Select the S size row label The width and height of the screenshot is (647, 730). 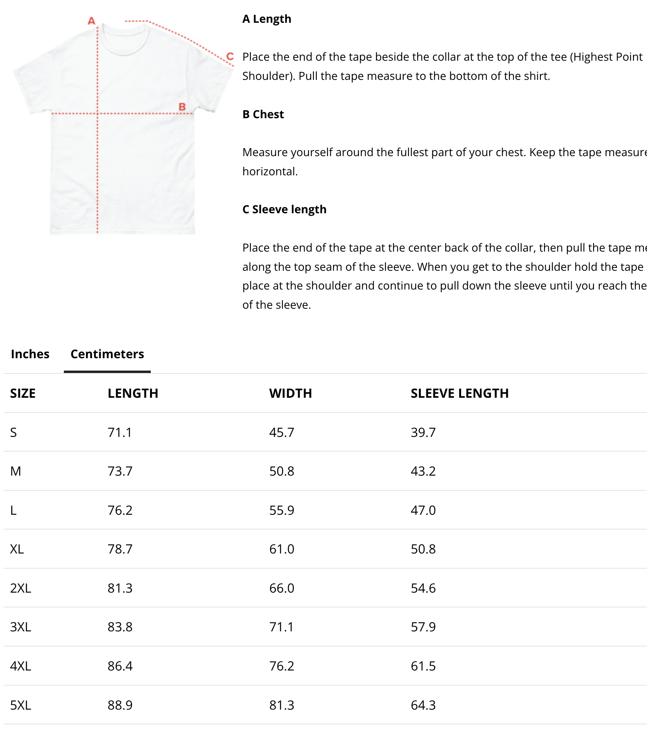pos(14,432)
